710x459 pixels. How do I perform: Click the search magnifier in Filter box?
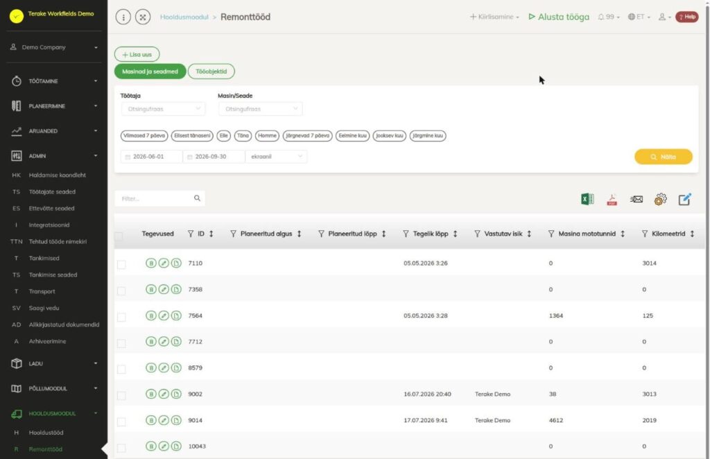[x=197, y=198]
